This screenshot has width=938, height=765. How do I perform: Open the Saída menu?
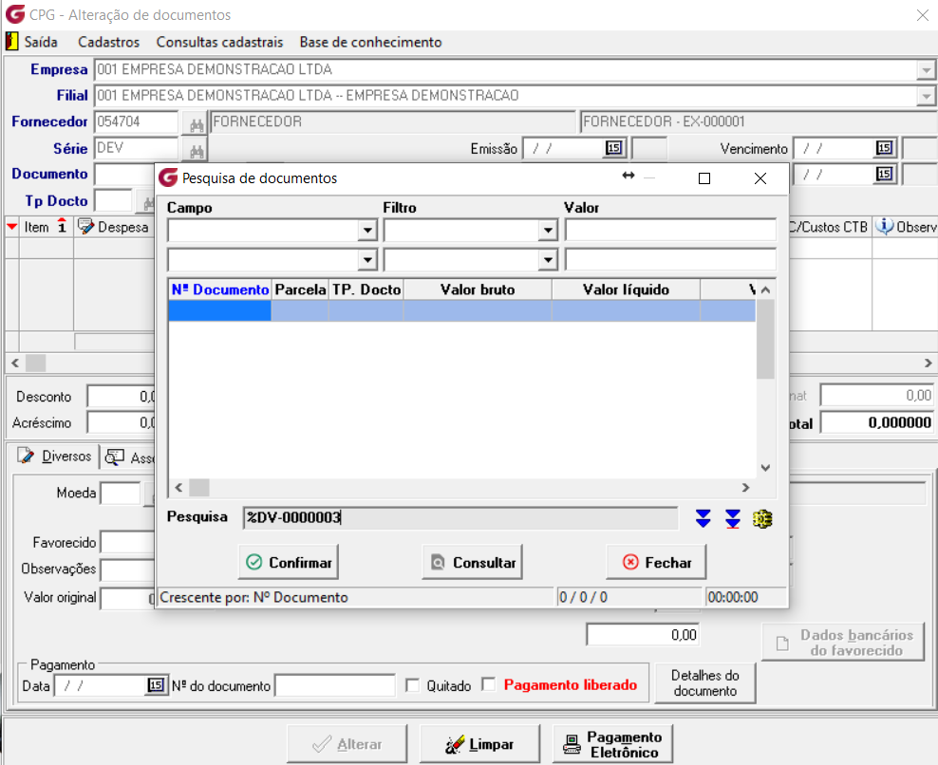pos(41,42)
